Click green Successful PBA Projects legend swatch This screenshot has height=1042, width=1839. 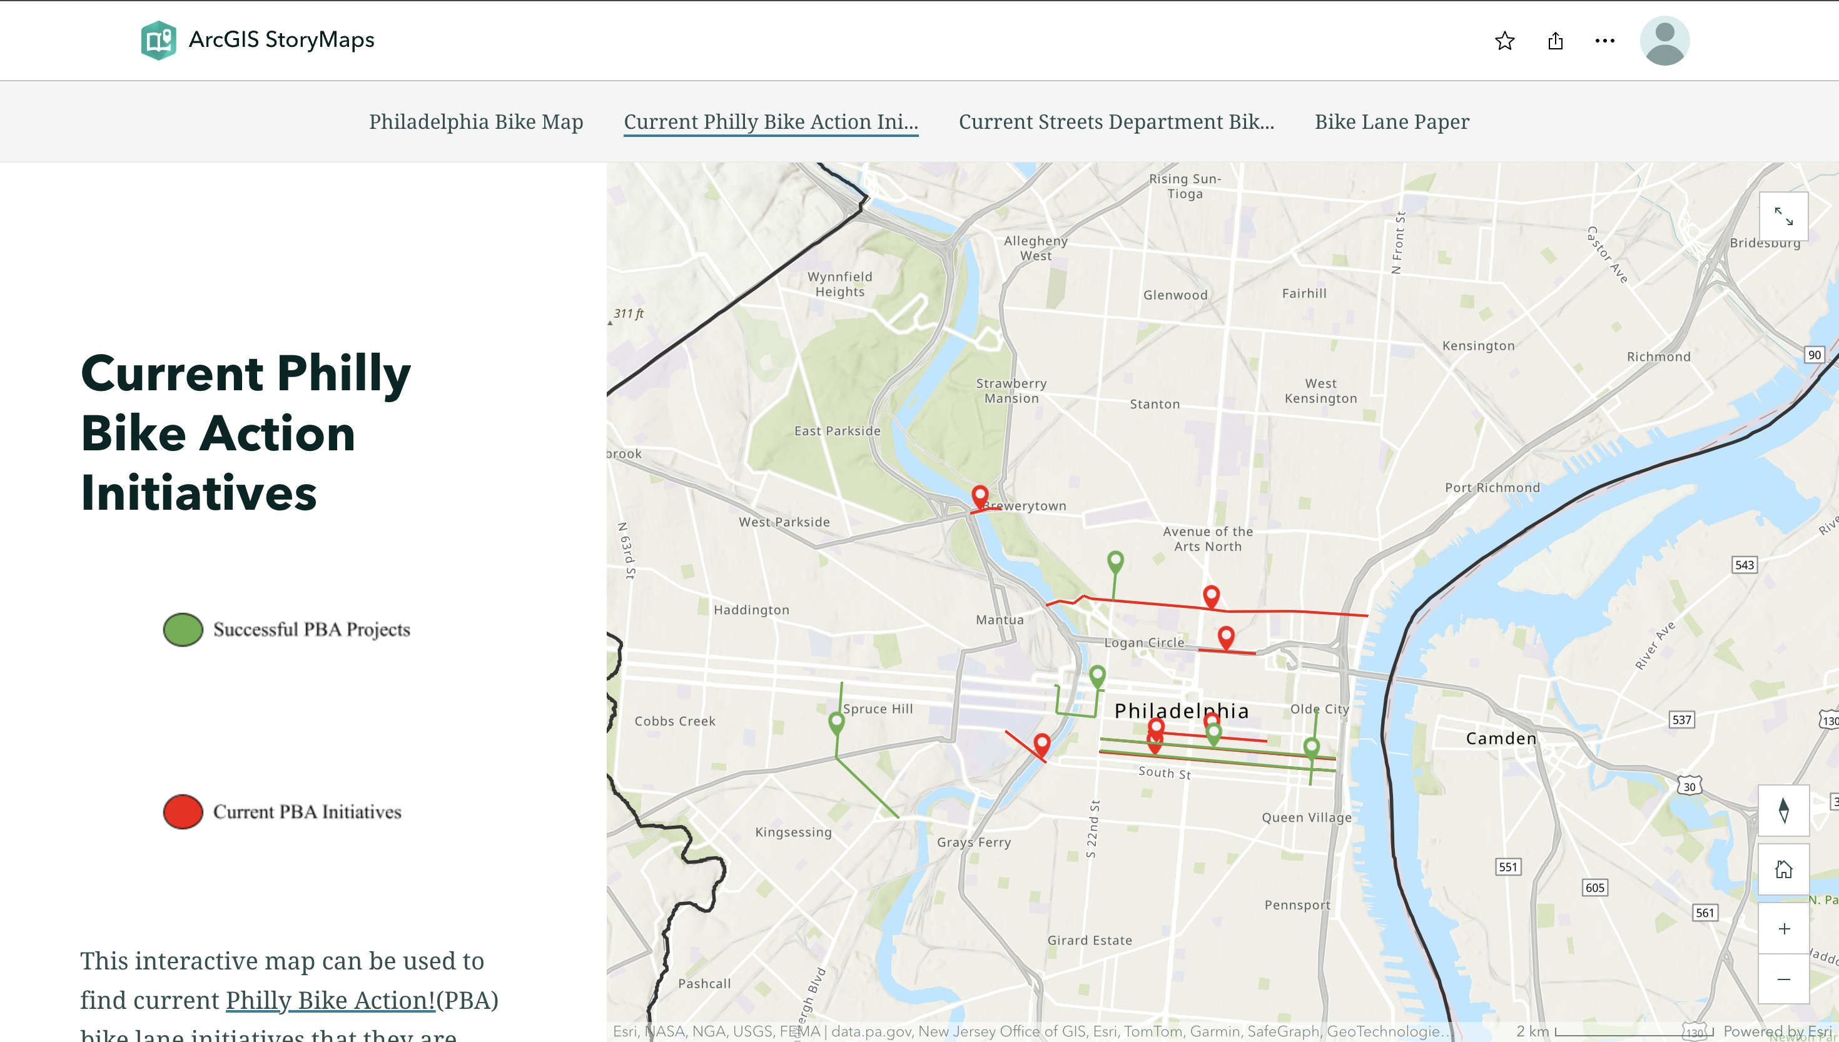183,630
